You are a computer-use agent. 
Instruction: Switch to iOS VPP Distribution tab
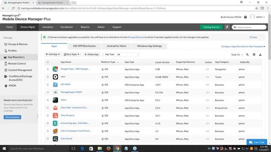coord(84,46)
